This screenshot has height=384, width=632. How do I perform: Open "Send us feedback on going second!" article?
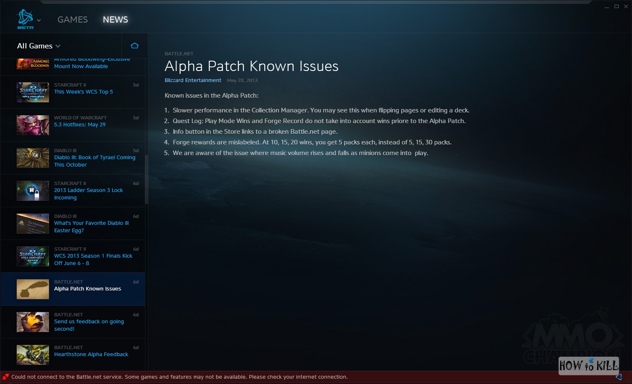tap(89, 325)
